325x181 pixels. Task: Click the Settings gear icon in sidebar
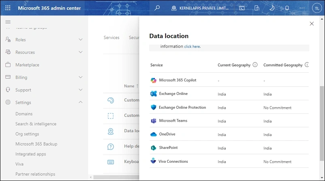[8, 102]
